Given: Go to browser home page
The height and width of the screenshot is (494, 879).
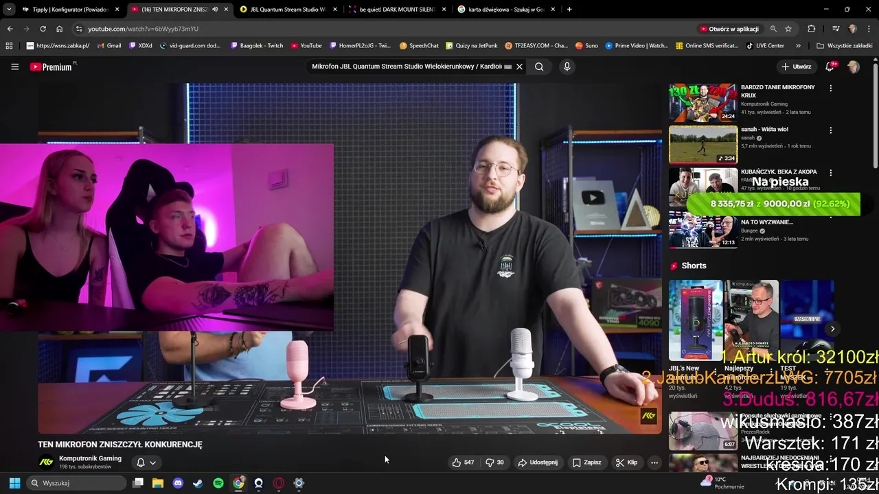Looking at the screenshot, I should point(60,29).
